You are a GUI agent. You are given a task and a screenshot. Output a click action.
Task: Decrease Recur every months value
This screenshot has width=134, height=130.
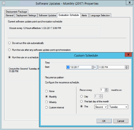click(x=106, y=91)
